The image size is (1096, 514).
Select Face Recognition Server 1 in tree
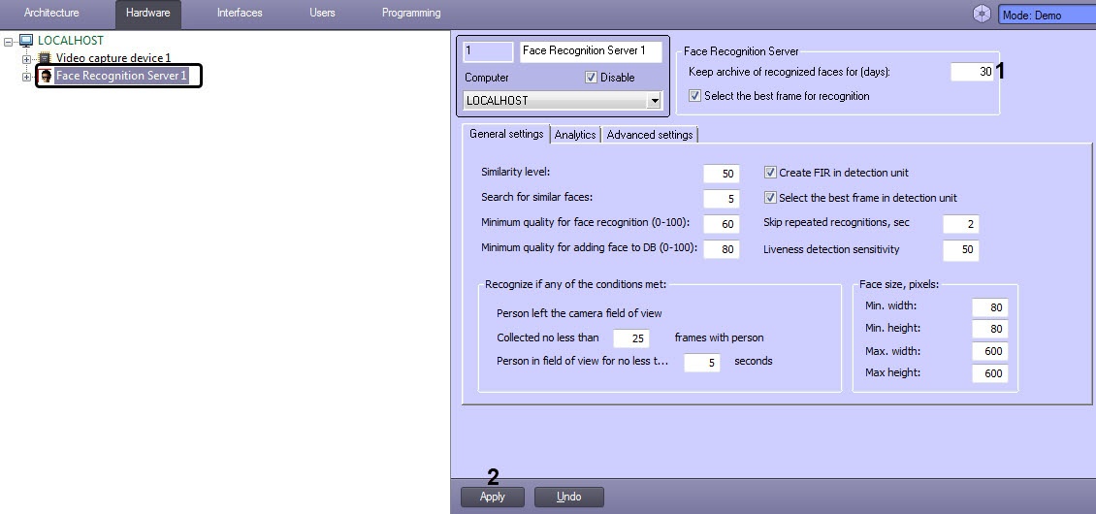pyautogui.click(x=121, y=76)
